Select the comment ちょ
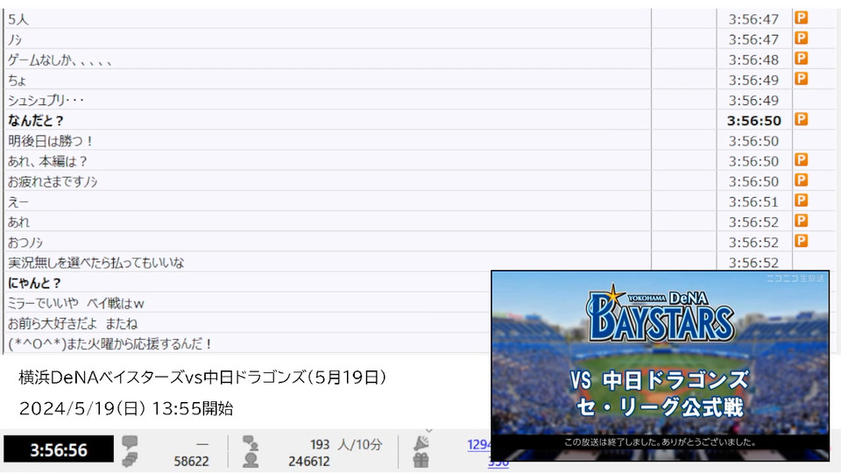The height and width of the screenshot is (473, 841). click(18, 81)
